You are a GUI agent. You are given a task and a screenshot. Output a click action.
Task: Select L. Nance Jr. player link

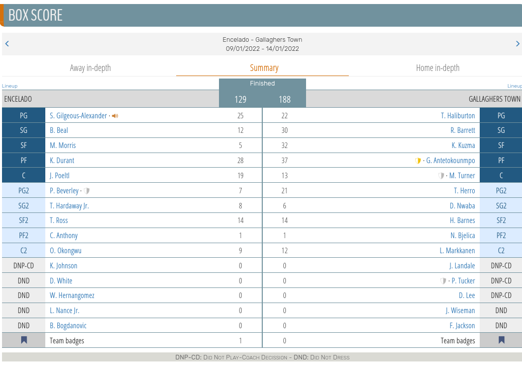coord(64,311)
